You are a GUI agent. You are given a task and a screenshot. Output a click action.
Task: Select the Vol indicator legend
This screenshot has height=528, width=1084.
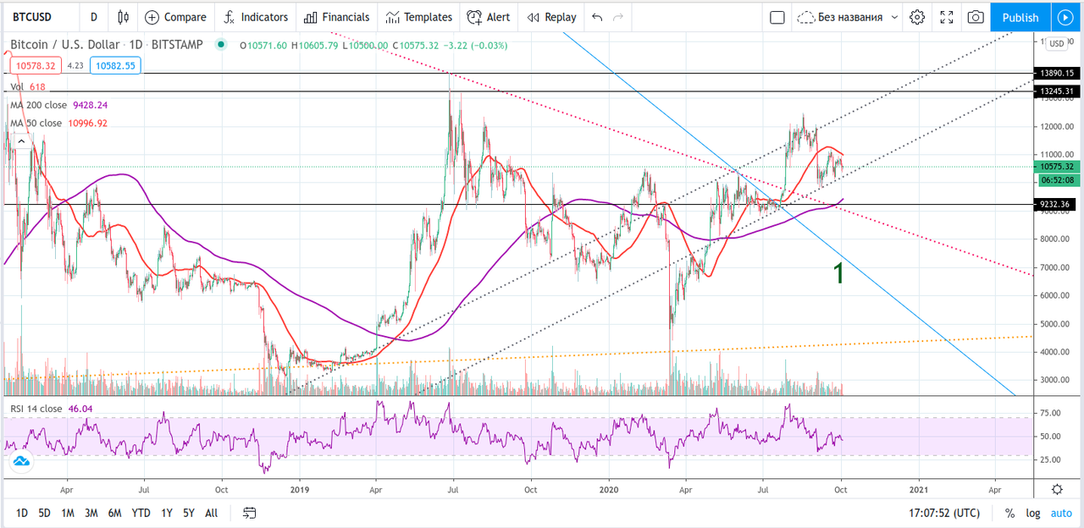tap(27, 87)
